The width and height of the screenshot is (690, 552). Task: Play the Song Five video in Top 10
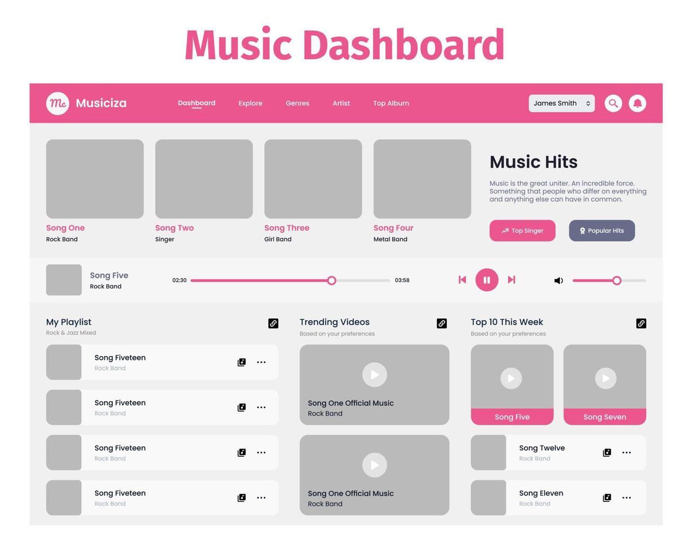point(511,378)
